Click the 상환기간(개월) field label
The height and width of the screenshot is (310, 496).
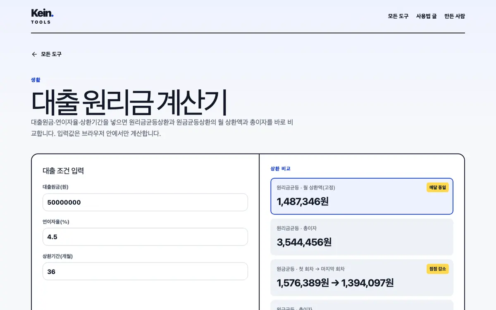coord(57,256)
